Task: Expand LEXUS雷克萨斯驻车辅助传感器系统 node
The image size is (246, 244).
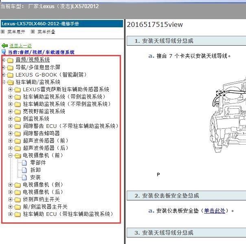Action: point(10,89)
